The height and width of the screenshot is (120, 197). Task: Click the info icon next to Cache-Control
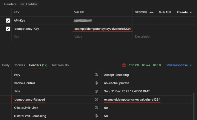click(96, 83)
